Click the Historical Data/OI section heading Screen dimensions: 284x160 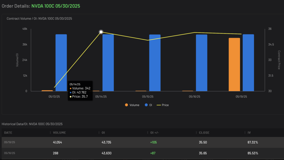click(x=32, y=124)
